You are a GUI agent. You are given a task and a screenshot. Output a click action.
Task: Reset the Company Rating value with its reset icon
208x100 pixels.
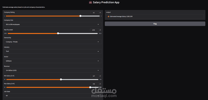point(100,13)
